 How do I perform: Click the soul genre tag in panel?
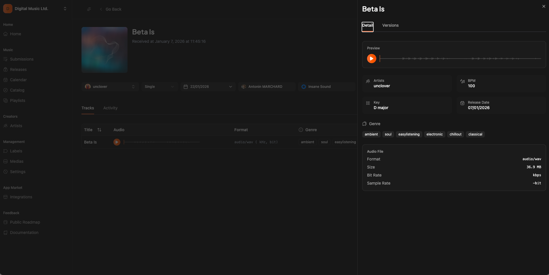388,134
